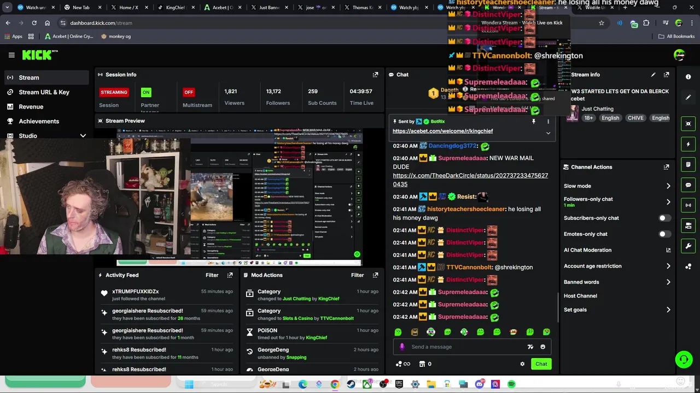Open Spotify from the taskbar
This screenshot has width=700, height=393.
[x=511, y=384]
